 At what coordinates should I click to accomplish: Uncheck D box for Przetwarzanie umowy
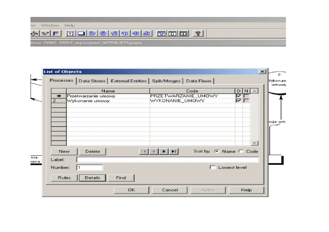pyautogui.click(x=239, y=96)
